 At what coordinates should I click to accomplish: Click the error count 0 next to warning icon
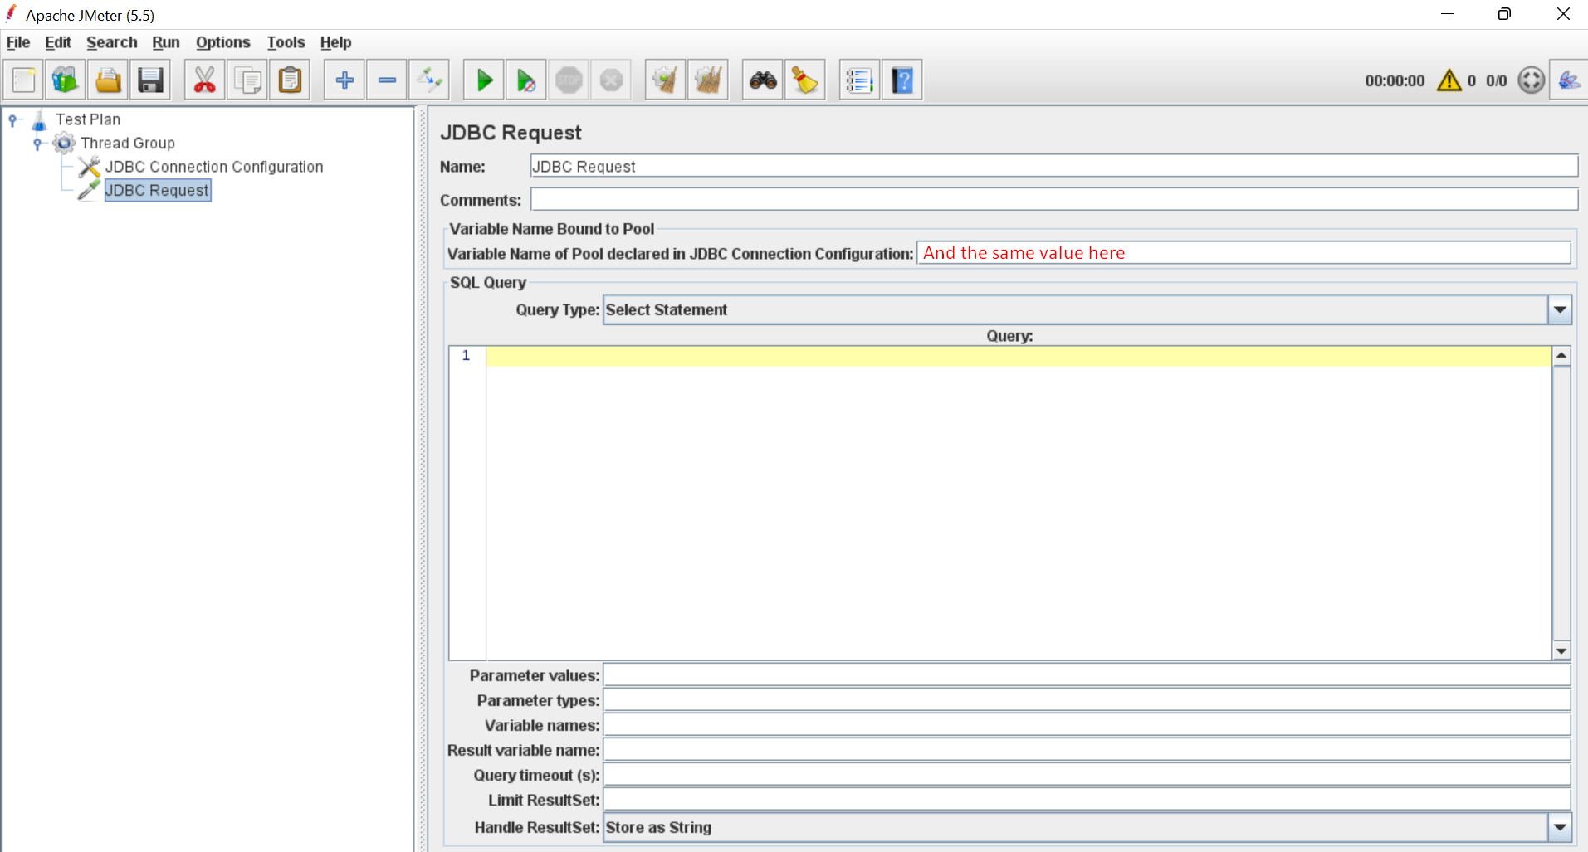click(x=1471, y=80)
